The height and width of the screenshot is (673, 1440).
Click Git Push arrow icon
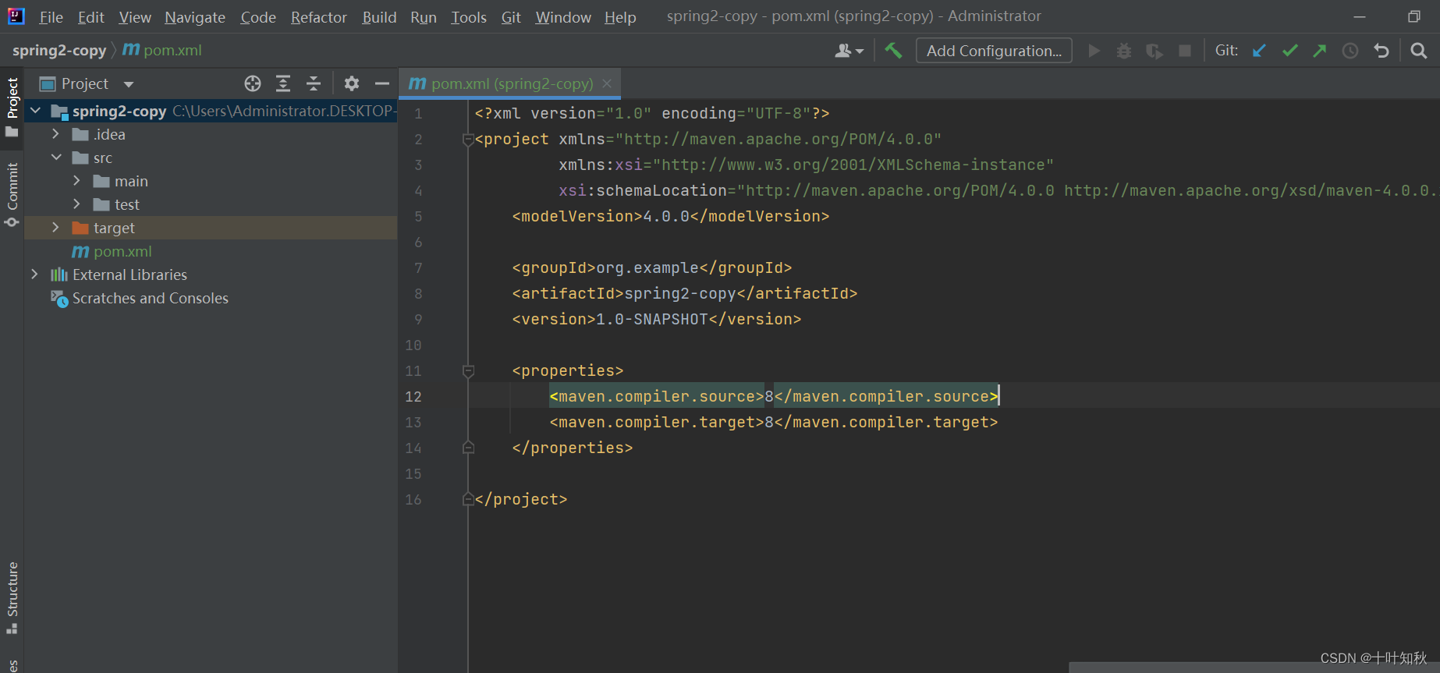click(x=1320, y=51)
